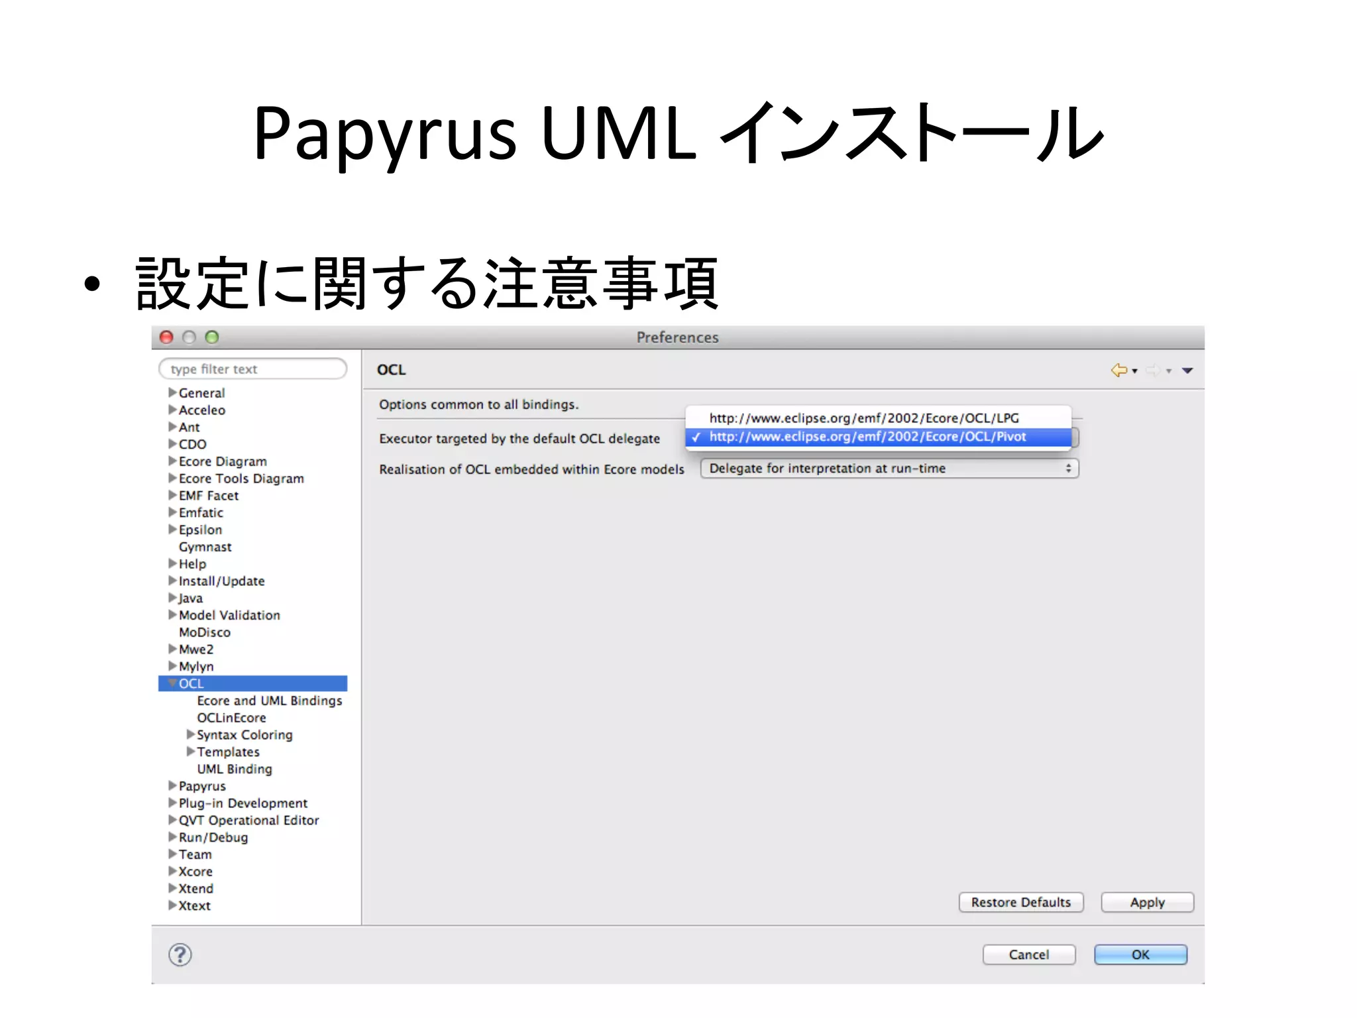Select Mwe2 in the preferences tree

(x=195, y=650)
